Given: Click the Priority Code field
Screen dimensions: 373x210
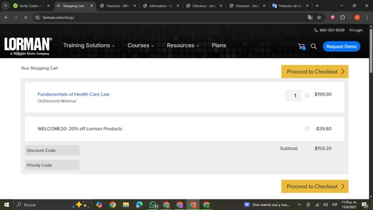Looking at the screenshot, I should [x=52, y=165].
